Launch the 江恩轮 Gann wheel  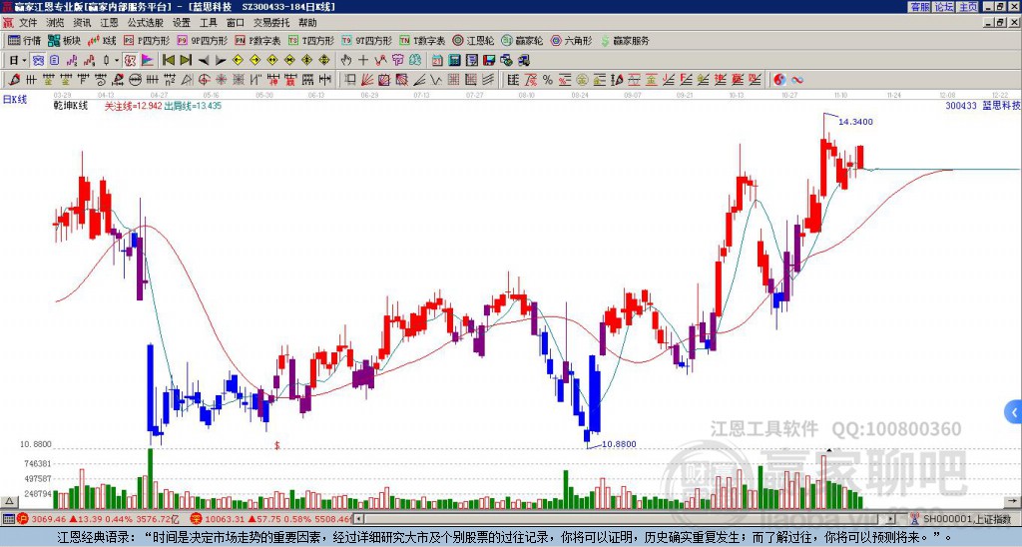473,40
